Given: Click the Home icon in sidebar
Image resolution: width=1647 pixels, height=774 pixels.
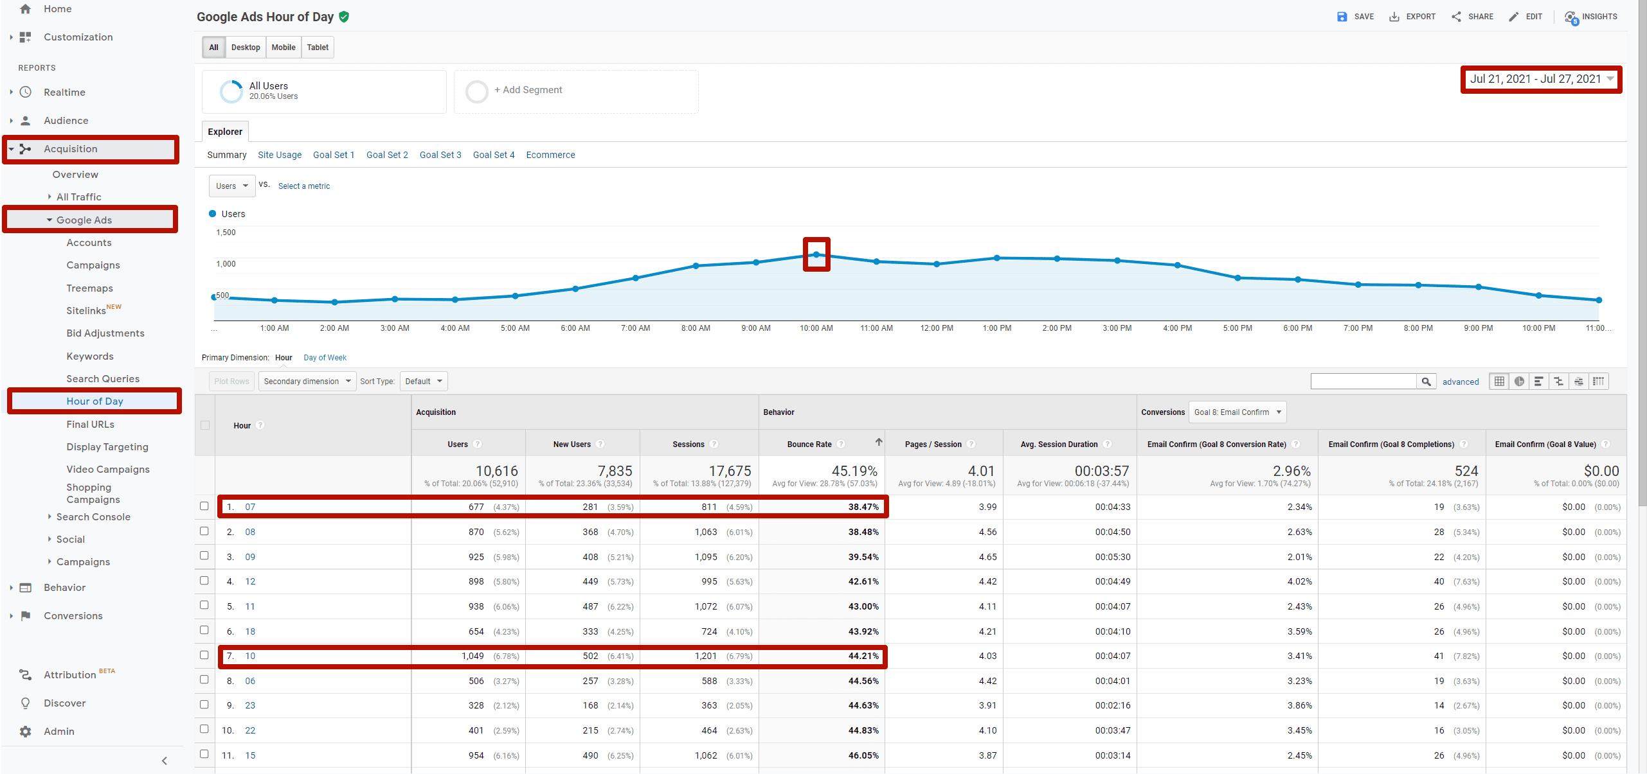Looking at the screenshot, I should (x=25, y=9).
